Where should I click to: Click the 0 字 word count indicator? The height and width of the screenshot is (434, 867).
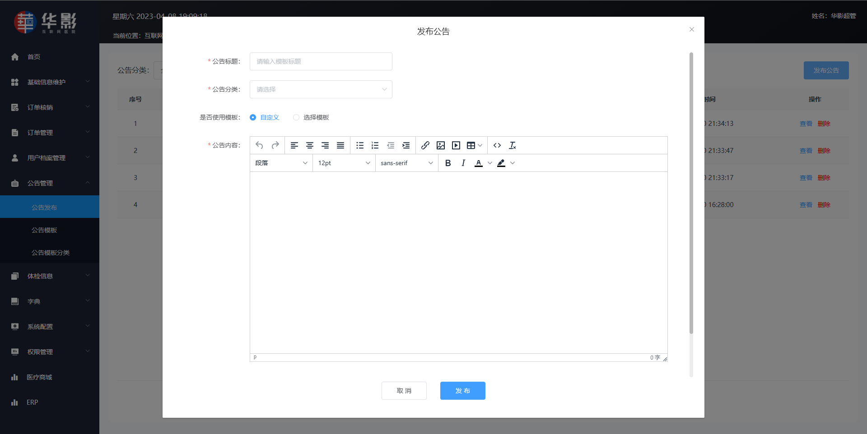click(x=655, y=357)
